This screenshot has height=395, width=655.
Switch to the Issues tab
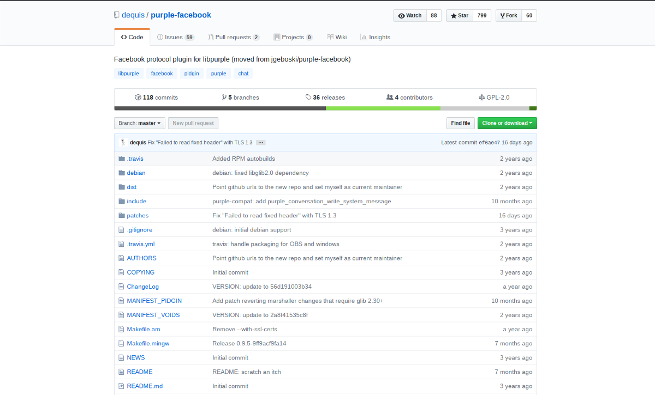pos(175,37)
